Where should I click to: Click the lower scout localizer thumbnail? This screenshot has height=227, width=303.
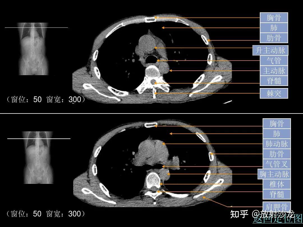click(x=38, y=157)
